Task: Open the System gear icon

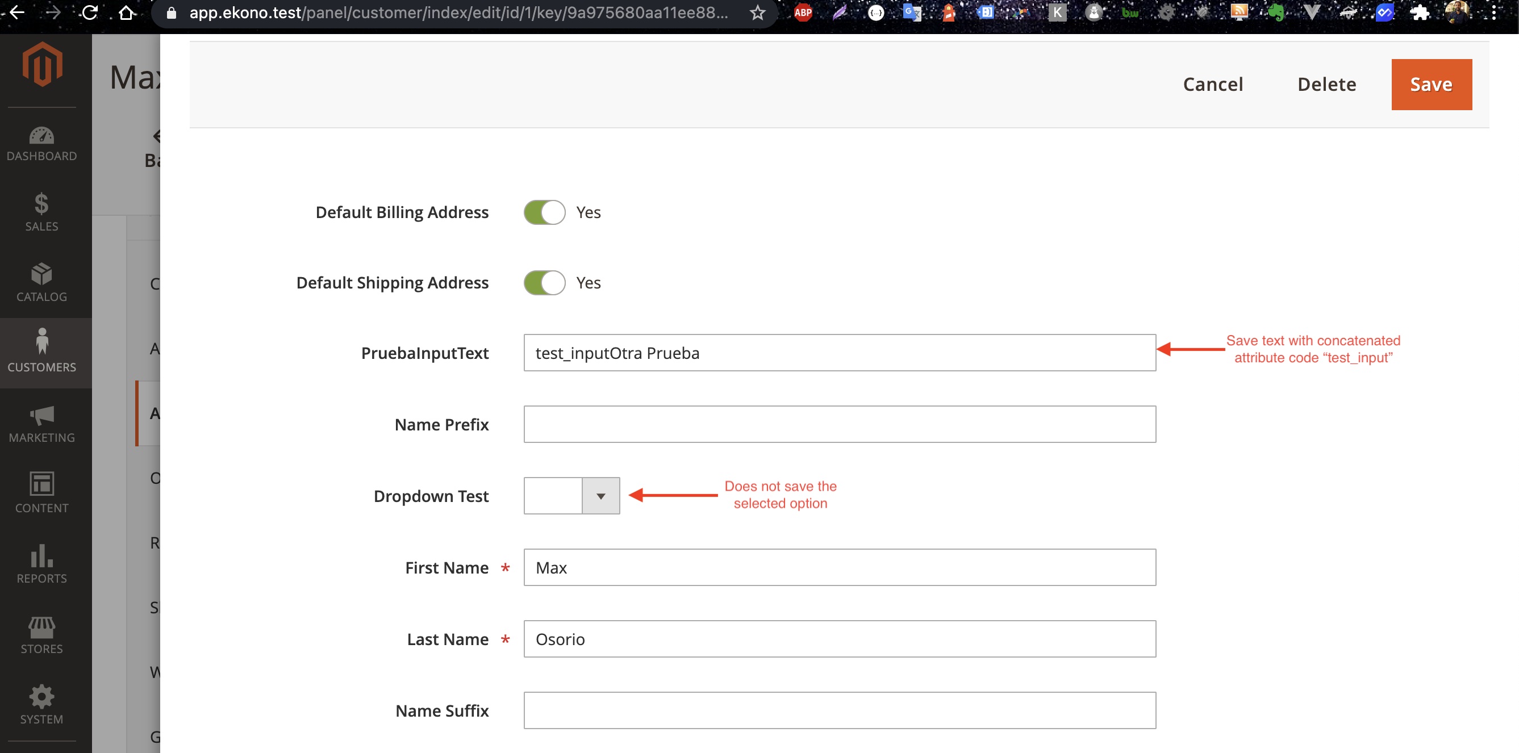Action: point(41,704)
